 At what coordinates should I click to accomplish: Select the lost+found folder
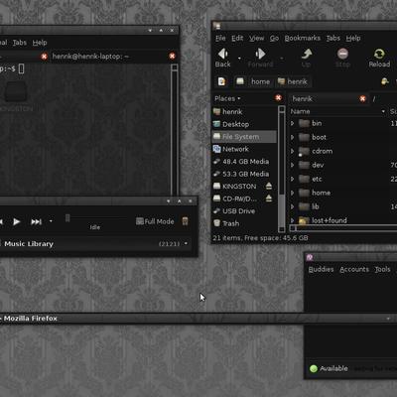(329, 220)
